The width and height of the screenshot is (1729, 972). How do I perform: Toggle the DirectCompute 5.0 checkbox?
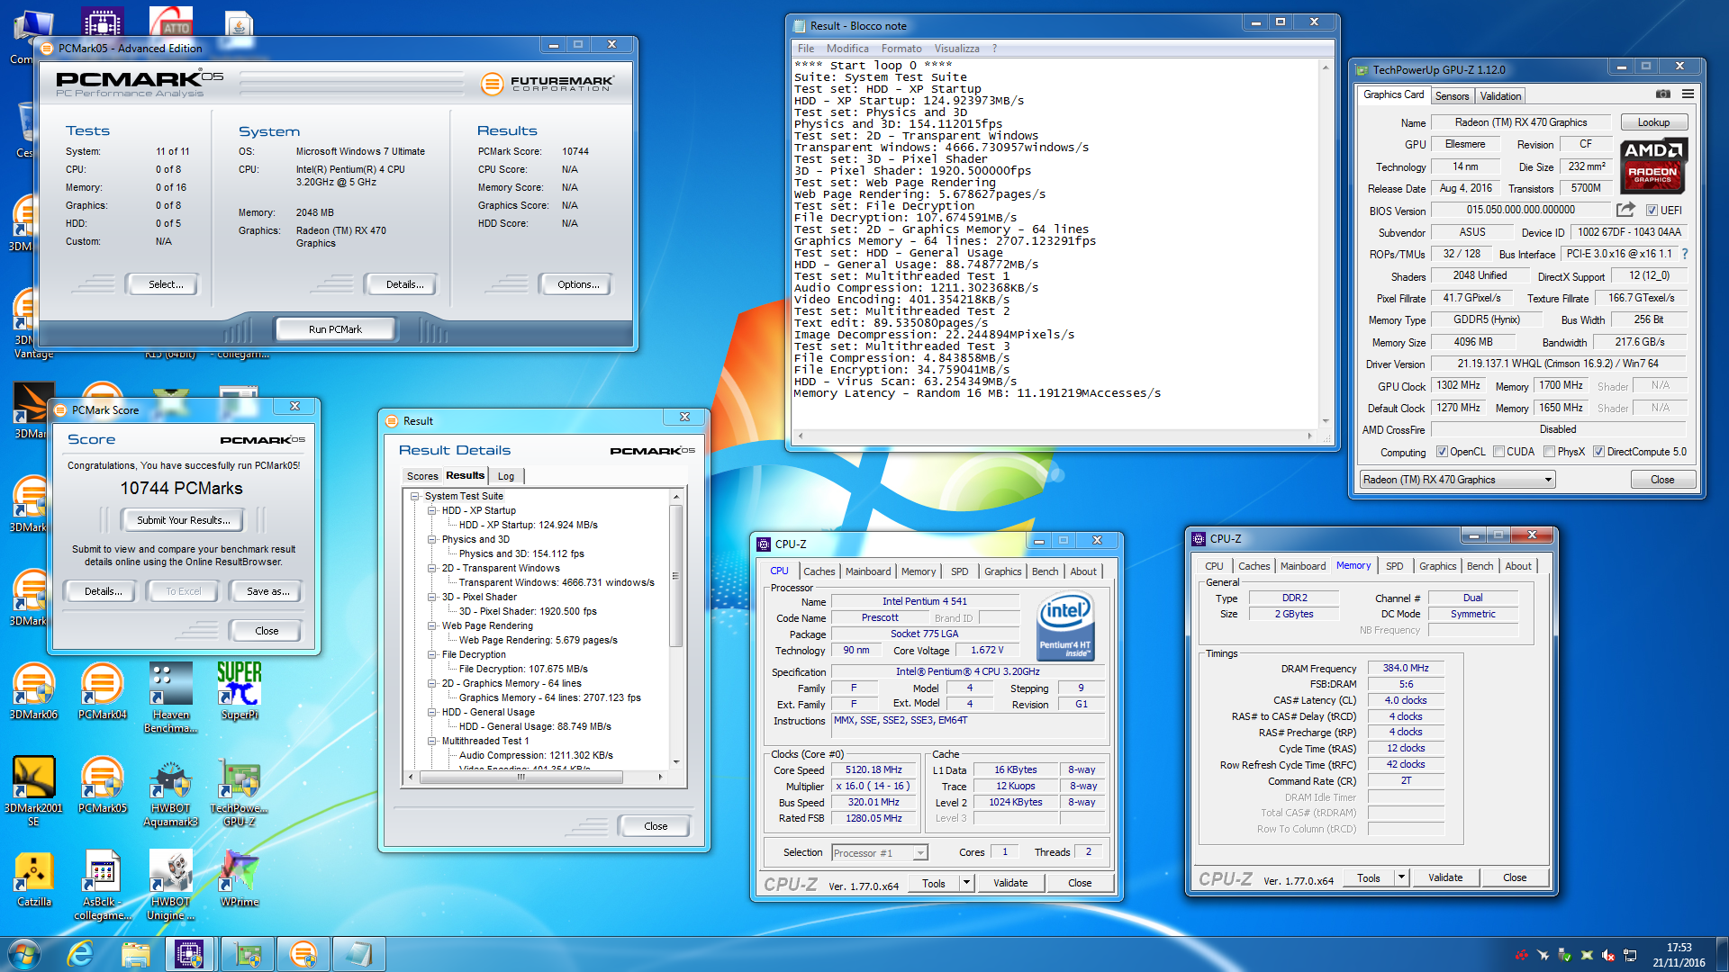1598,452
